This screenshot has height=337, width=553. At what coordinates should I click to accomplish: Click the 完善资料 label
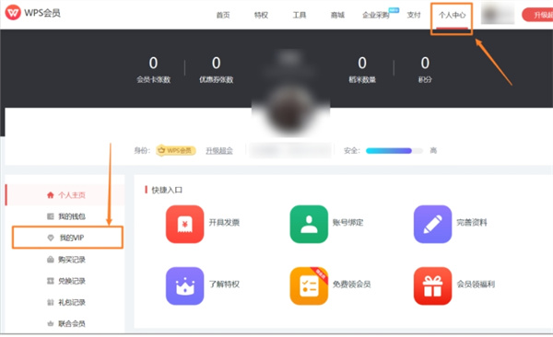(x=472, y=223)
